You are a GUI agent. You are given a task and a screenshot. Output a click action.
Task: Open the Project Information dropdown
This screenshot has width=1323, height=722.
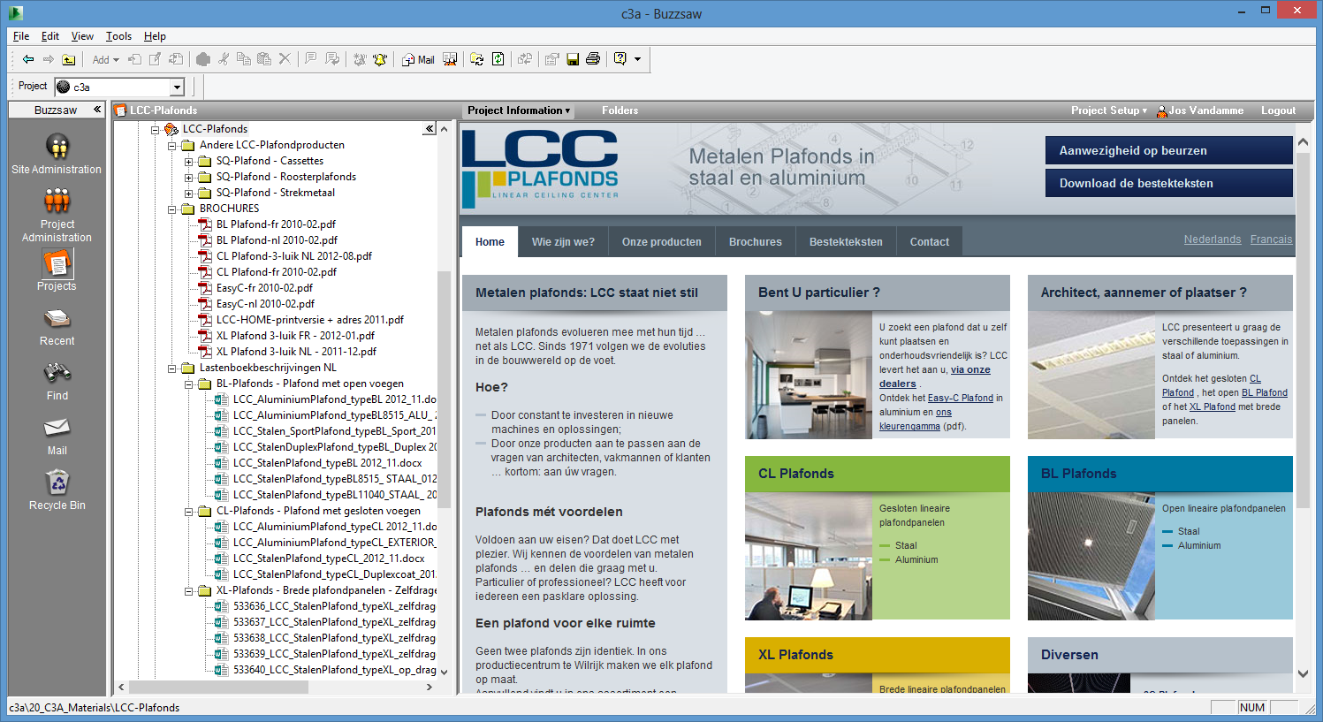point(519,110)
